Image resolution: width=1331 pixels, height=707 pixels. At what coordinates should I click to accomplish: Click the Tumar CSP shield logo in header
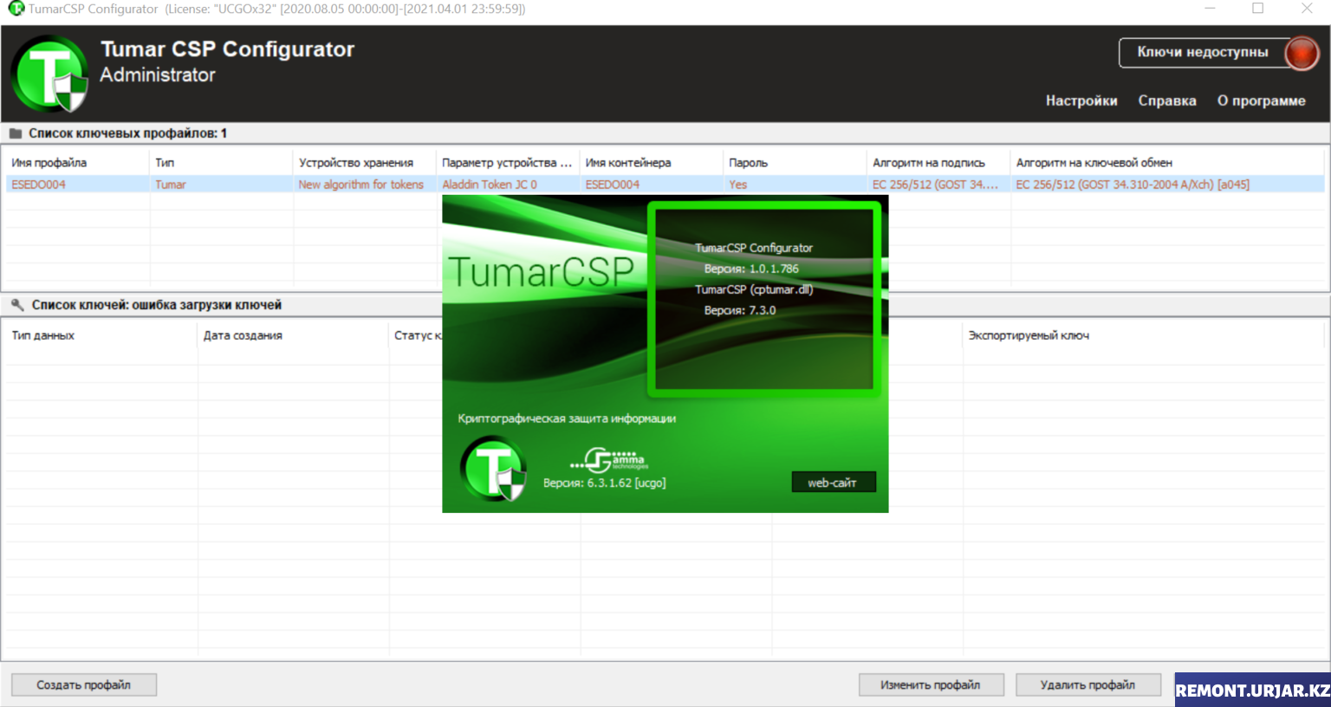point(49,74)
